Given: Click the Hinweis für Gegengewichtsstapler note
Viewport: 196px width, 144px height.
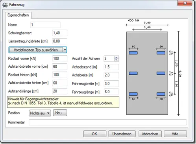Looking at the screenshot, I should (x=63, y=102).
